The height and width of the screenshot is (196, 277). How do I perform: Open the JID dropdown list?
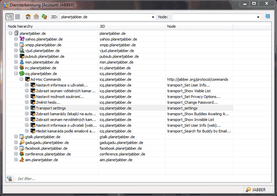click(x=153, y=17)
